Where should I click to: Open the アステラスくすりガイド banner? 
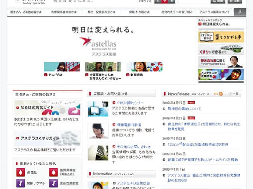(47, 138)
